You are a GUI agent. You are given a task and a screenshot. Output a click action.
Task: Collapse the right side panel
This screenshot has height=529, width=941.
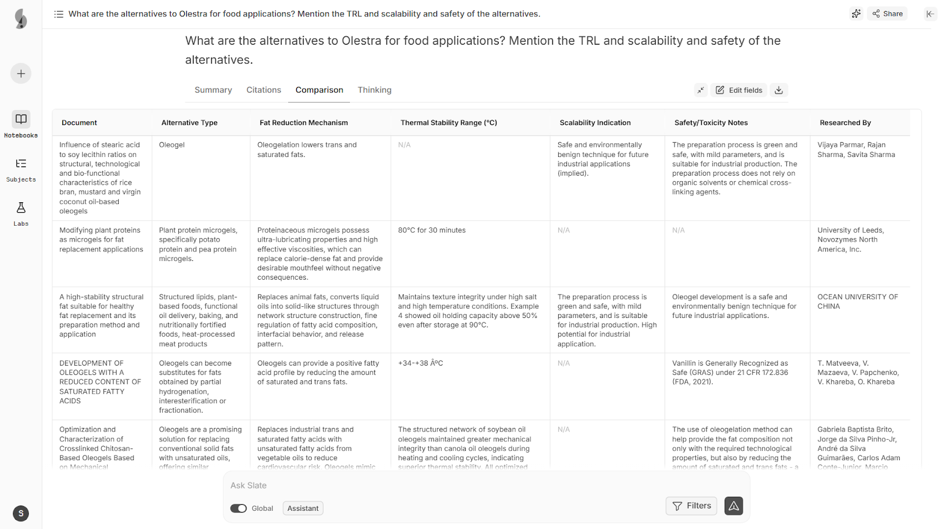point(930,14)
